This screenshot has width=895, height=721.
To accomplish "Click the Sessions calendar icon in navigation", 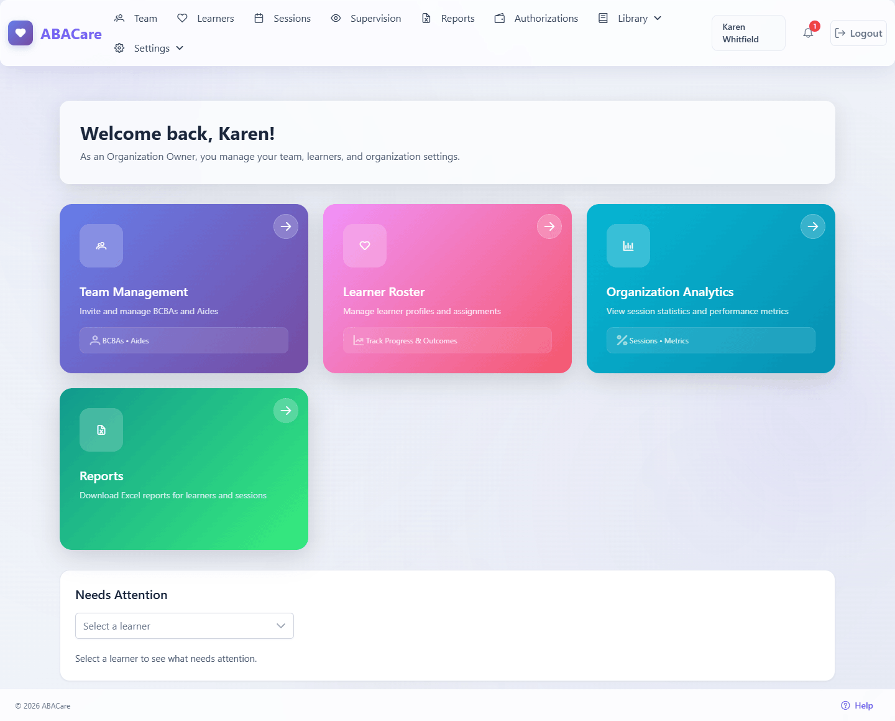I will 259,18.
